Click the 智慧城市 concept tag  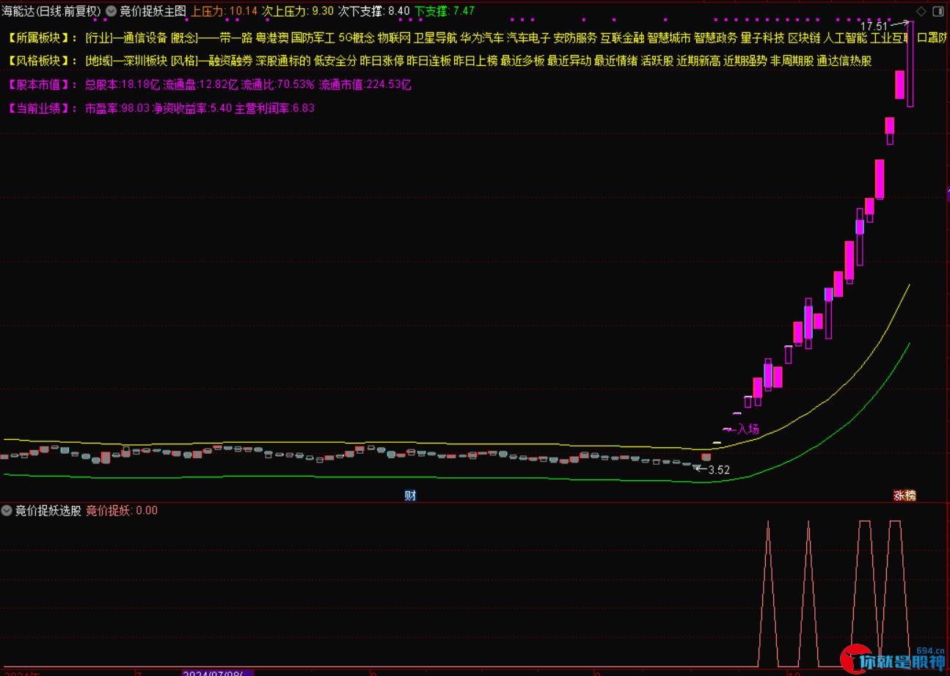click(669, 37)
